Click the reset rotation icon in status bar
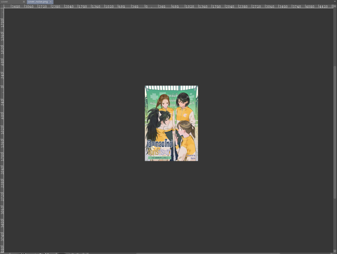Viewport: 337px width, 254px height. click(83, 253)
